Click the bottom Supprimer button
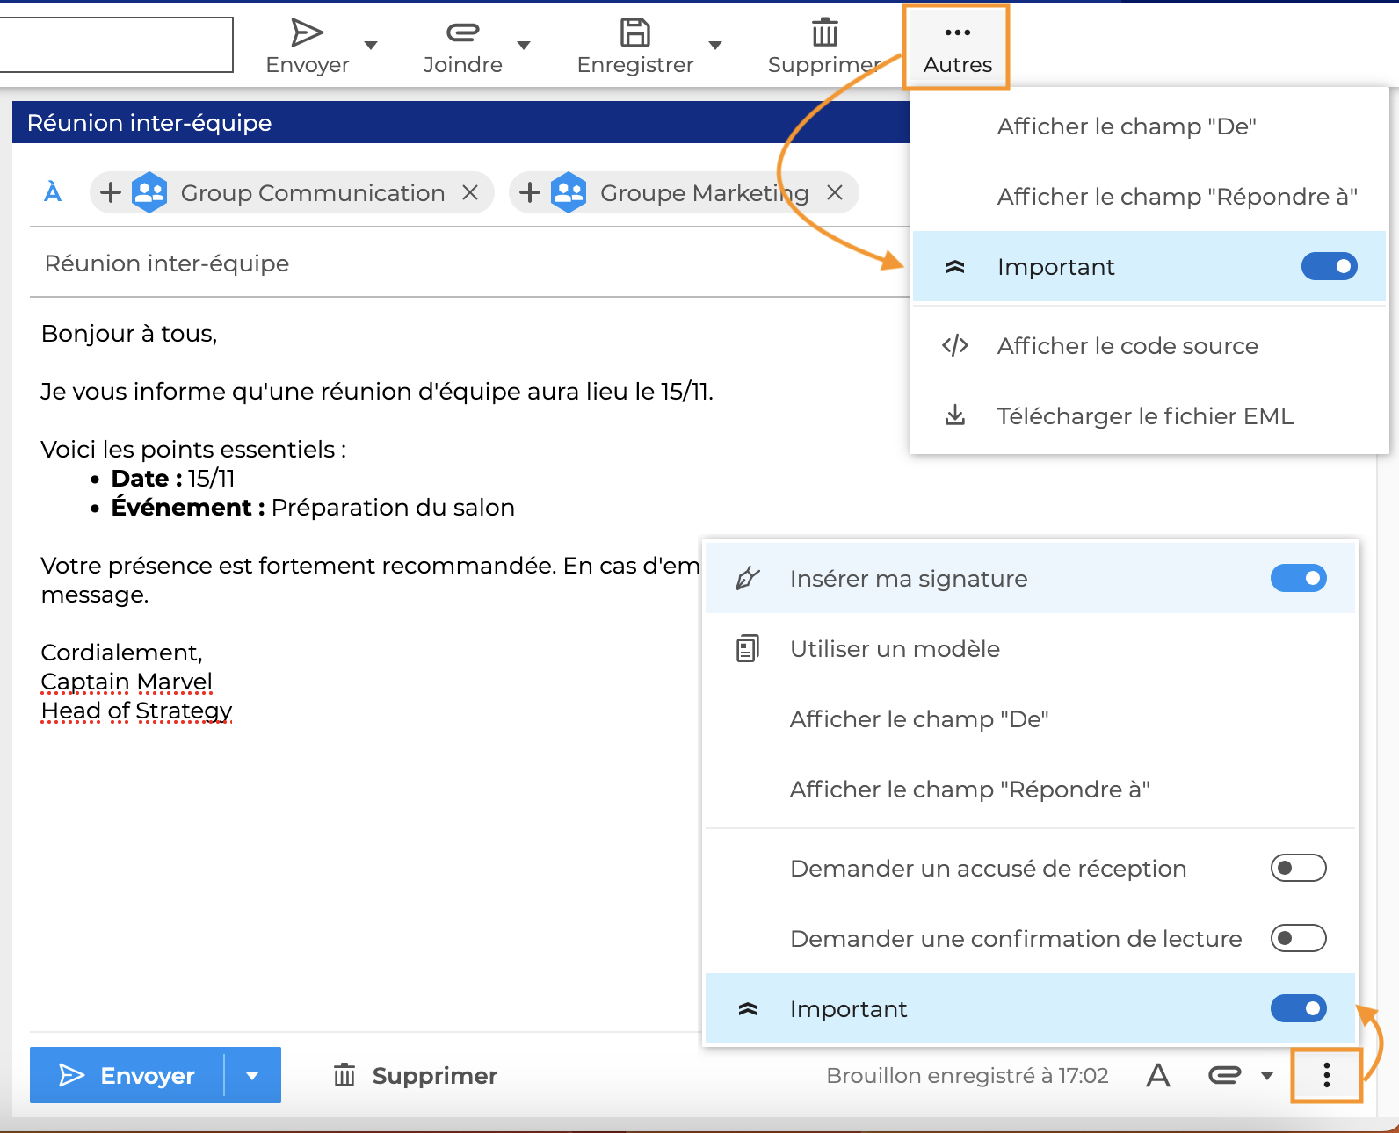The width and height of the screenshot is (1399, 1133). click(416, 1075)
